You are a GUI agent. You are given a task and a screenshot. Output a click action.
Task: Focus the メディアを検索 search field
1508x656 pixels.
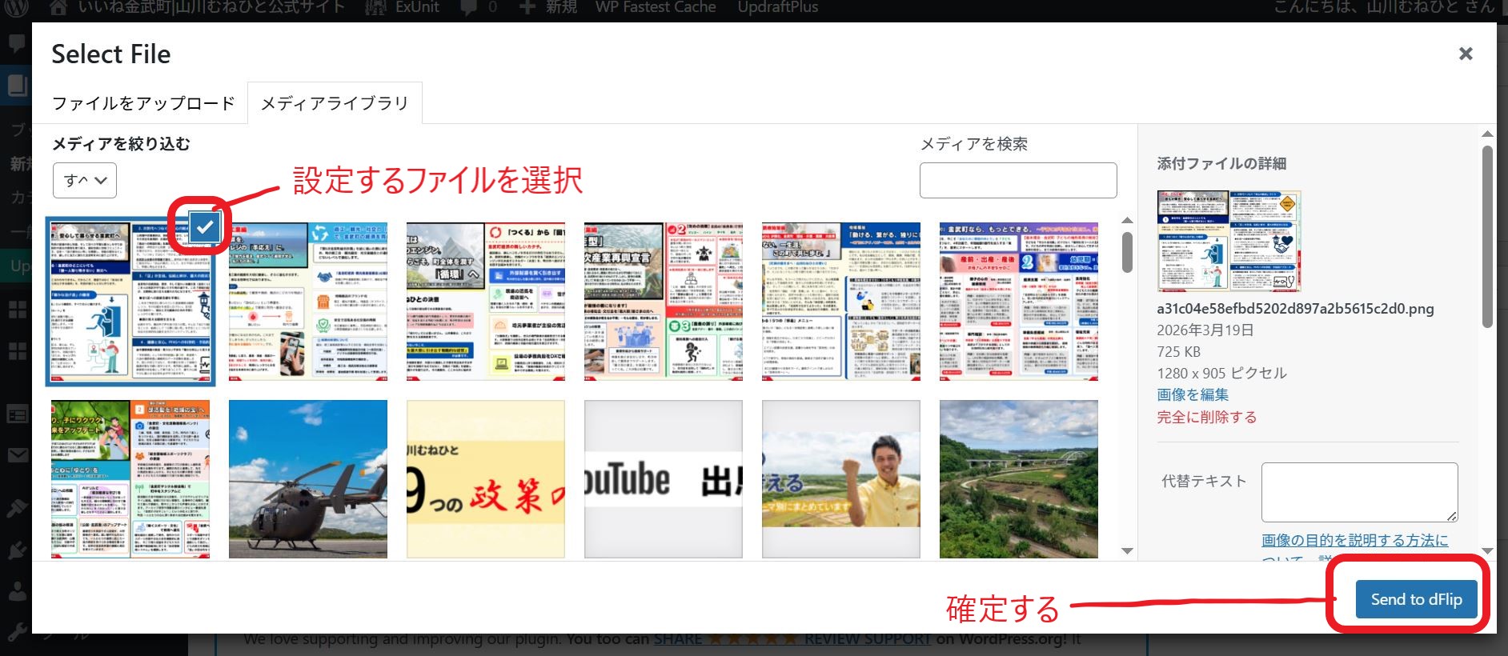1017,180
